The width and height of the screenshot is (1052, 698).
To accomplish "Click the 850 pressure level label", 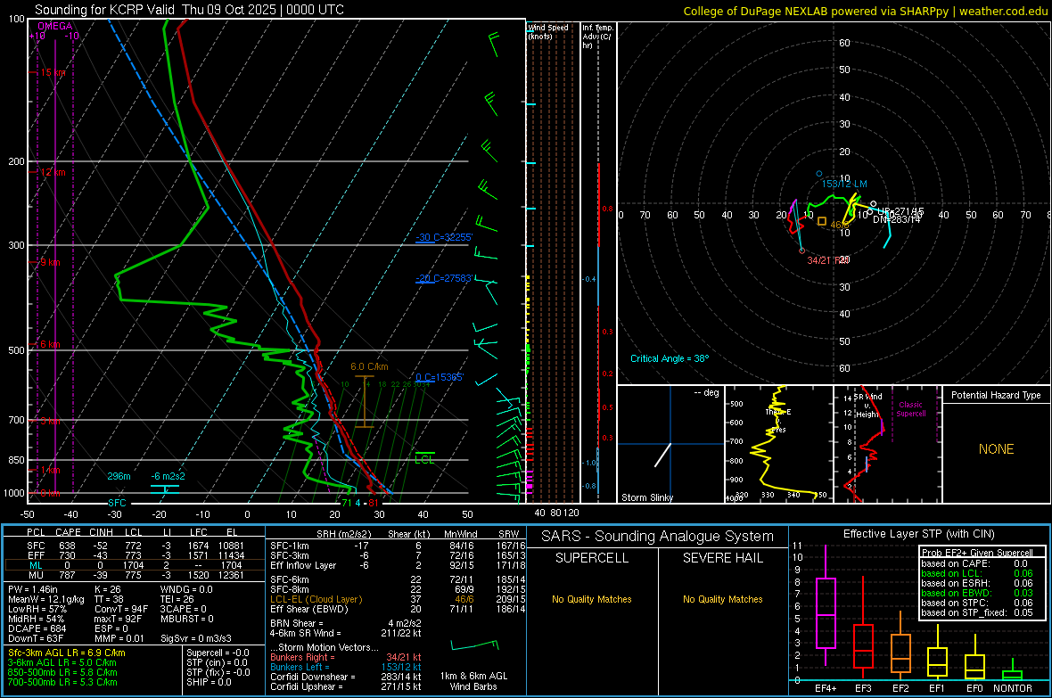I will [x=16, y=460].
